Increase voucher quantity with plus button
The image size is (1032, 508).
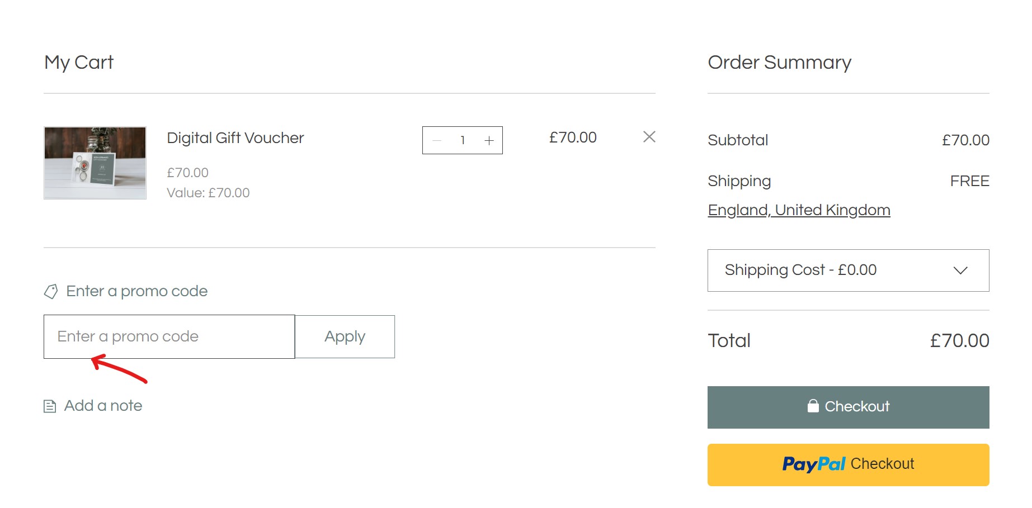click(489, 140)
